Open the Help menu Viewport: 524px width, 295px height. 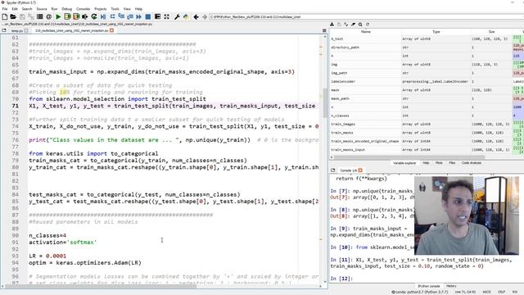click(x=138, y=9)
